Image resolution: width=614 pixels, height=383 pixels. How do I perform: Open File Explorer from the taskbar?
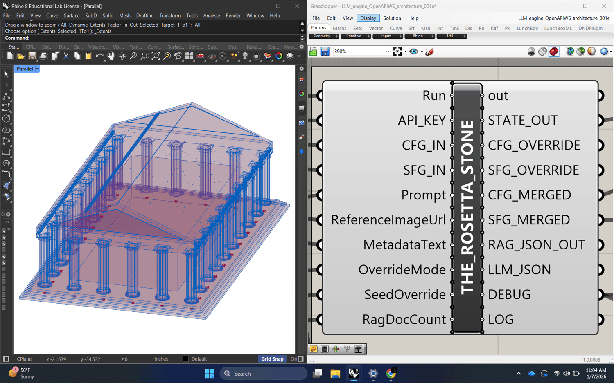335,374
